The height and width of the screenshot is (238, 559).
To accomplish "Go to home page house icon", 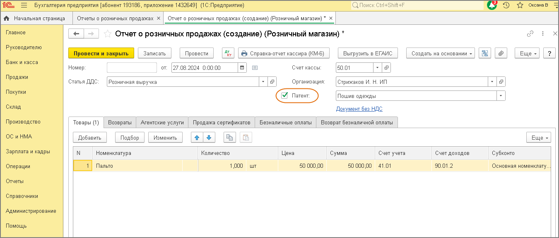I will [x=7, y=19].
